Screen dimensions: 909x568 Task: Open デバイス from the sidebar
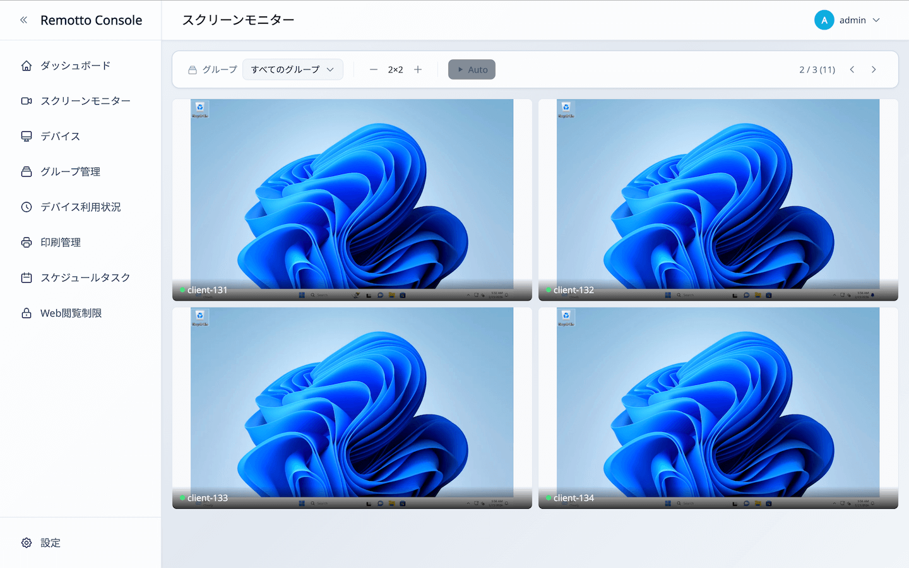(56, 136)
